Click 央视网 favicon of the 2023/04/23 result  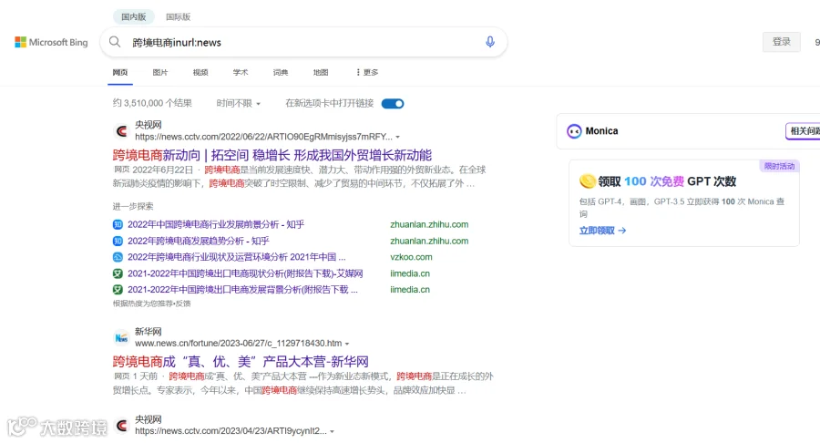(122, 426)
